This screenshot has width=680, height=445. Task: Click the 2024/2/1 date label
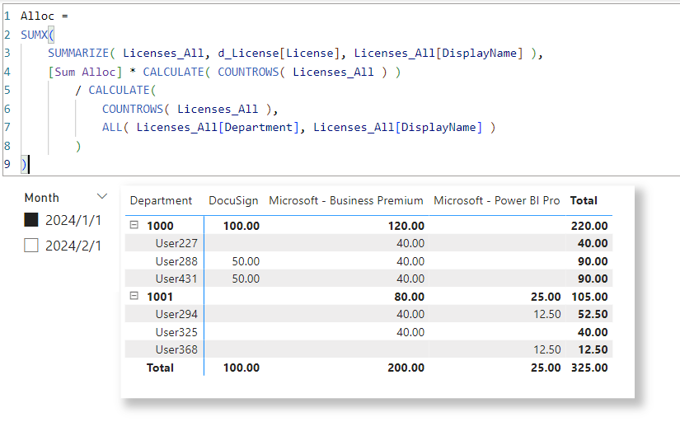click(73, 246)
